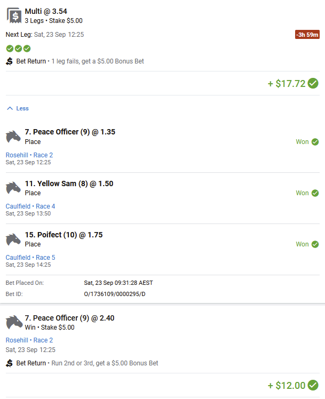Open the Rosehill Race 2 link in Multi legs

pos(29,155)
